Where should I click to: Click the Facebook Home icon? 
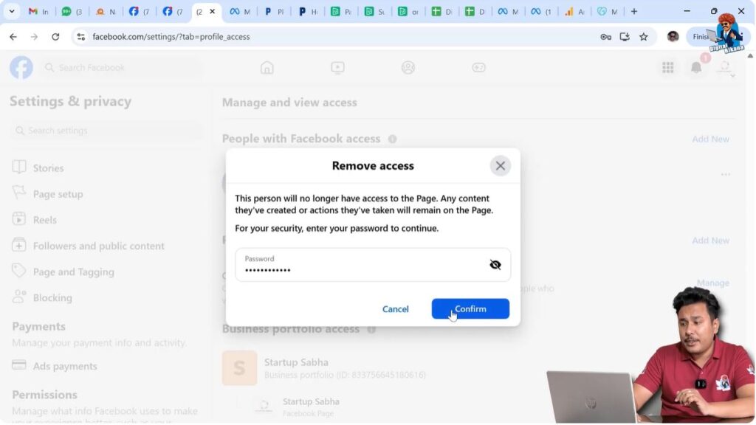pos(267,67)
